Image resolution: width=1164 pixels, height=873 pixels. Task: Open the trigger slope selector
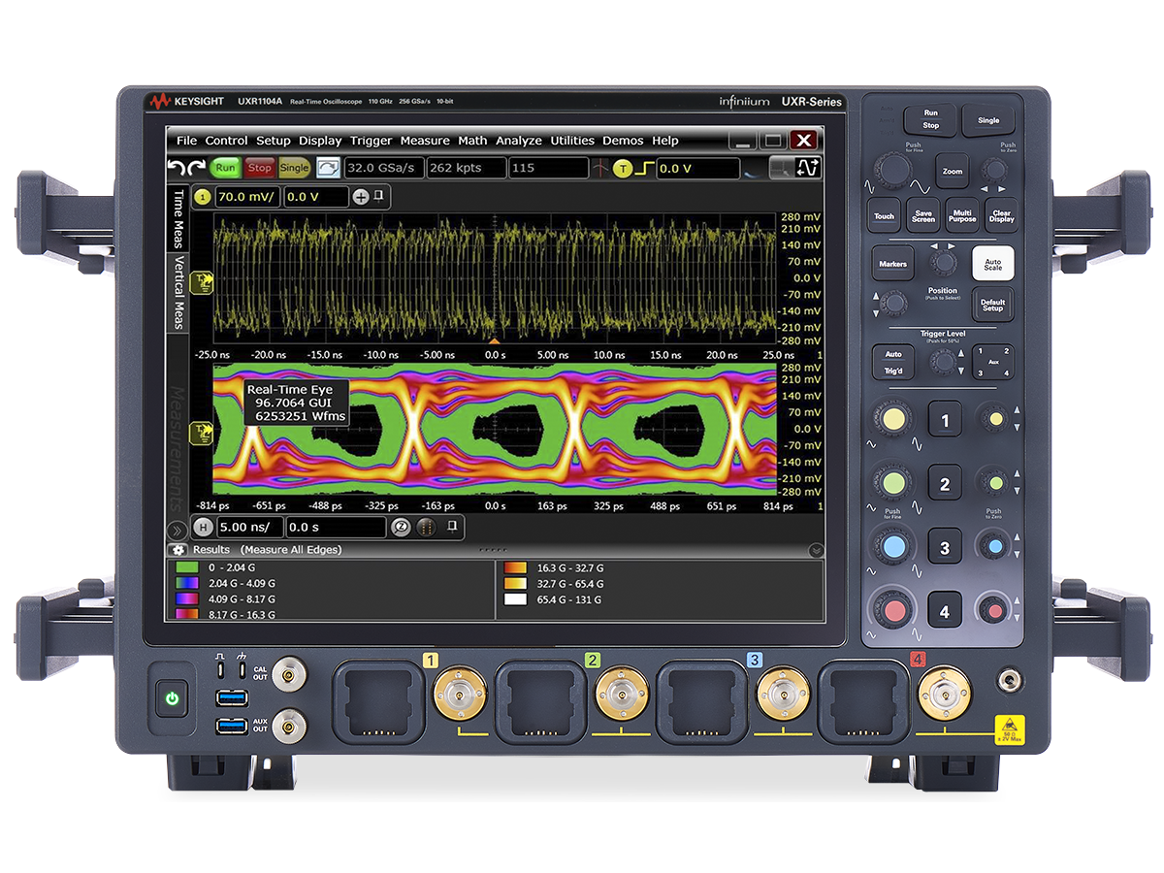(x=646, y=168)
